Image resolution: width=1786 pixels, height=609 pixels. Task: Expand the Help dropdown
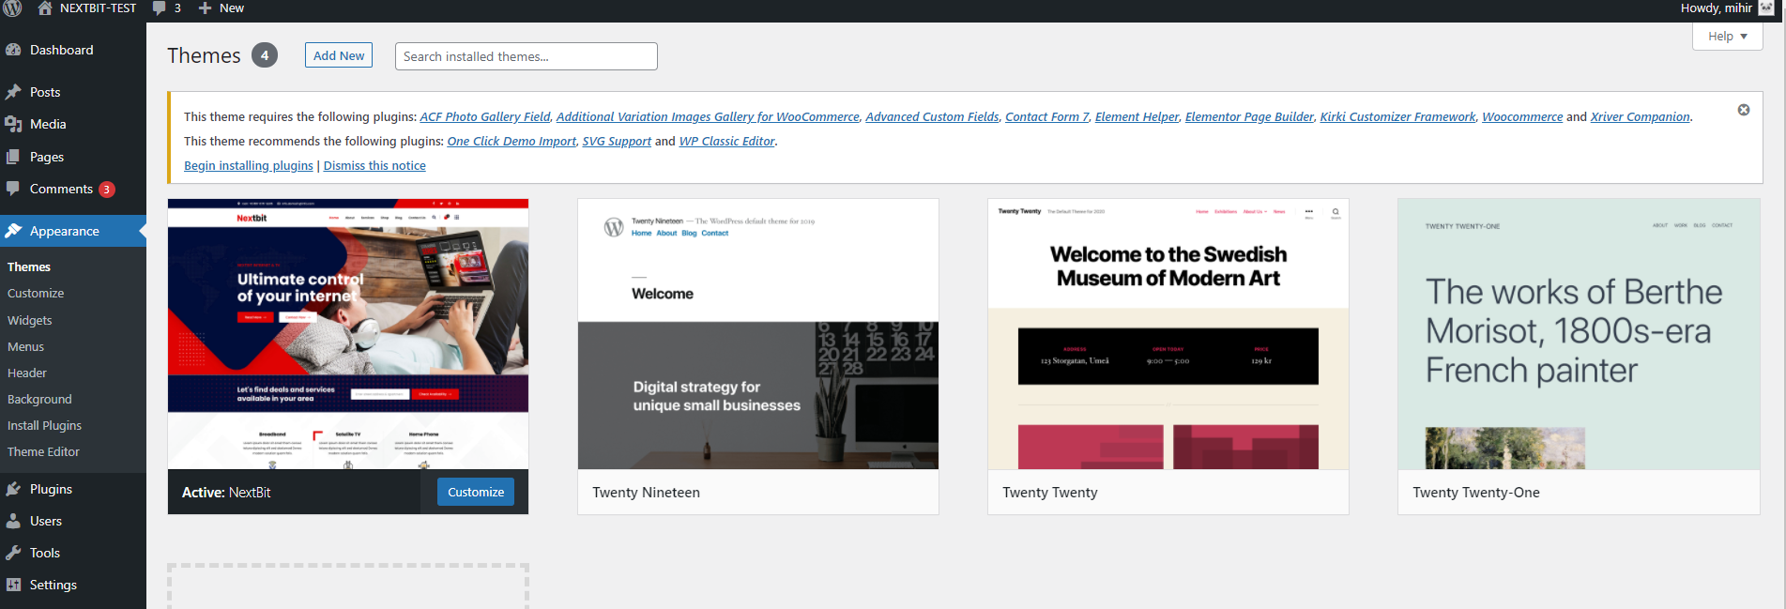click(1727, 37)
